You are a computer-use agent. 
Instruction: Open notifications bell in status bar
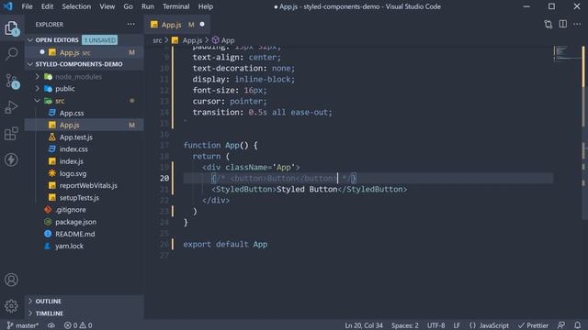578,325
